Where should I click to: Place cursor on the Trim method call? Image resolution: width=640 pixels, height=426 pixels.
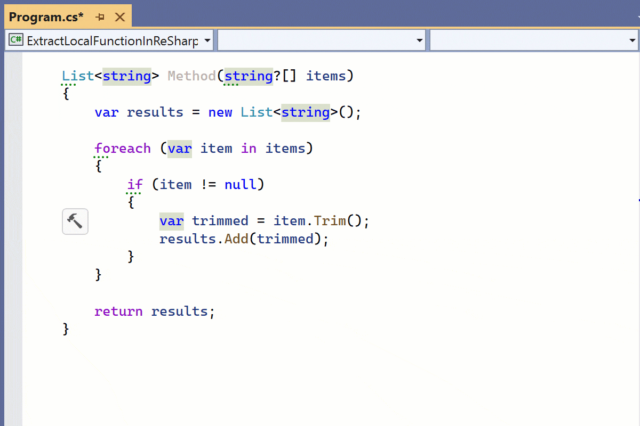coord(330,221)
